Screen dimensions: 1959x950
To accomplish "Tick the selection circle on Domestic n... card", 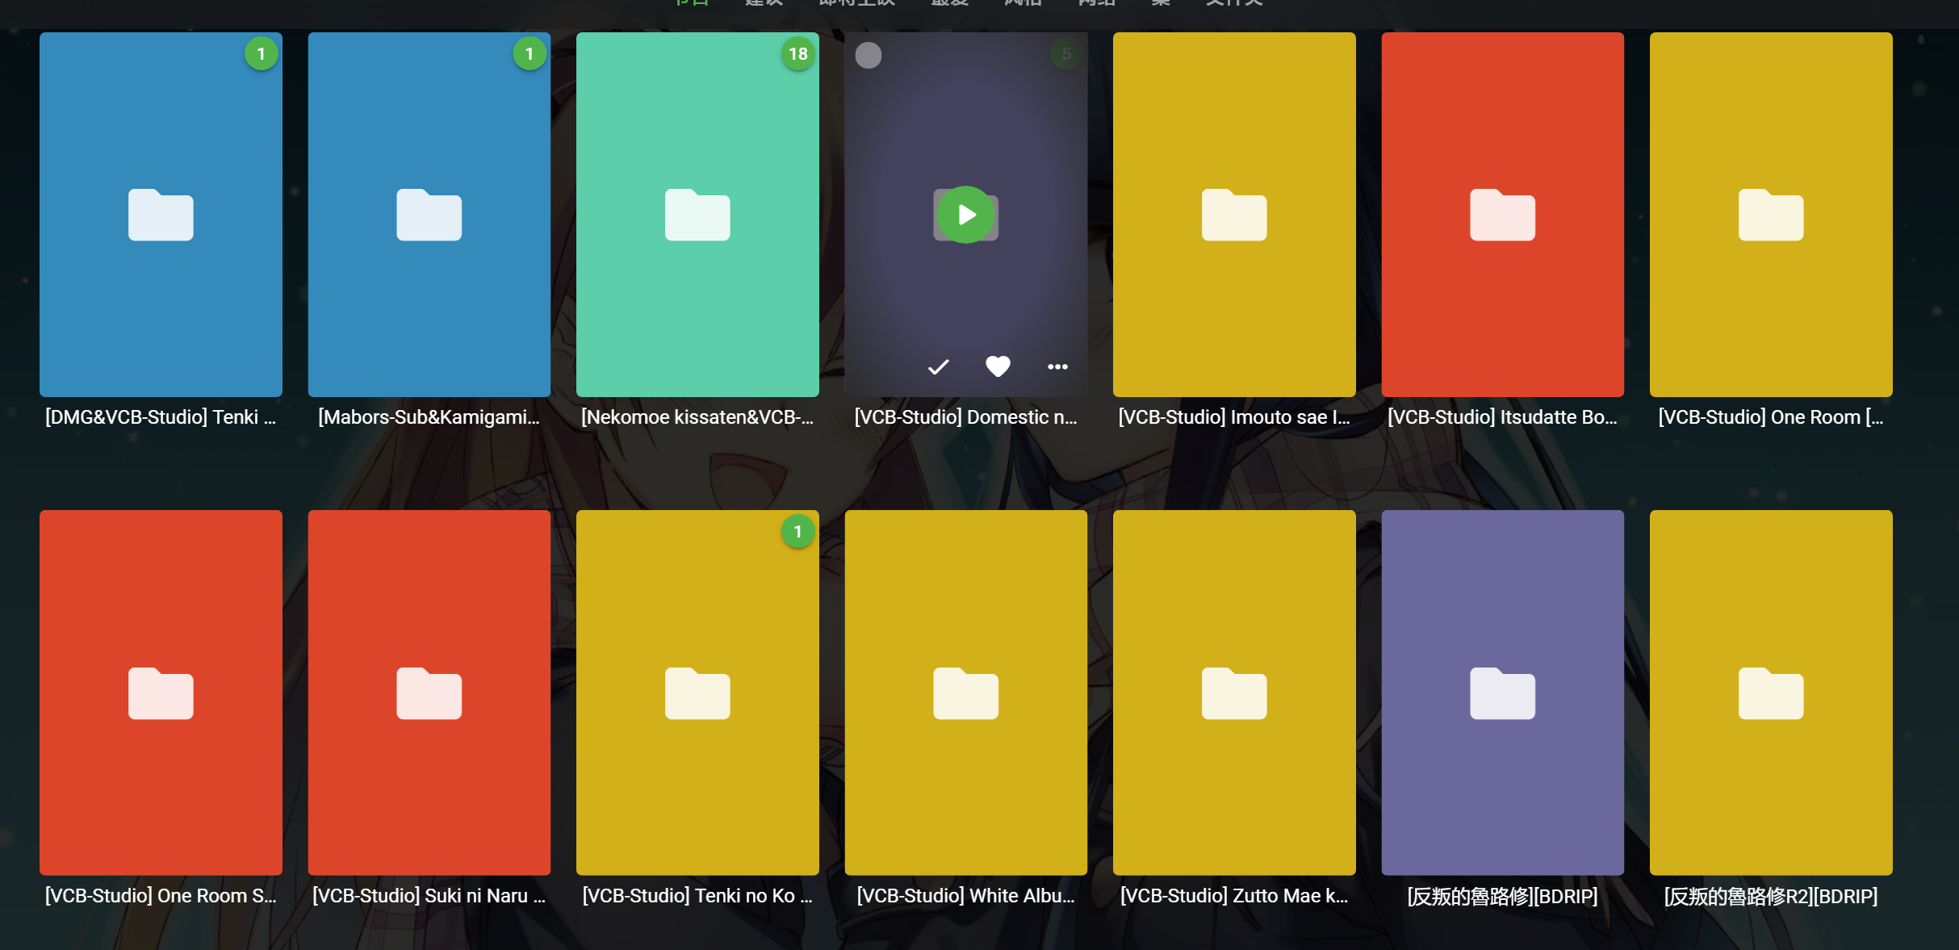I will click(869, 56).
